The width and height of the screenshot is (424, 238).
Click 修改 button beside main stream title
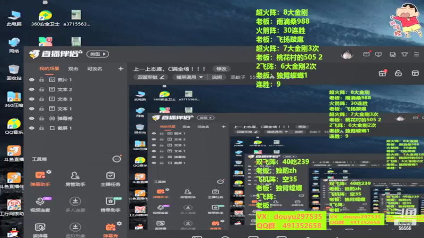pos(221,69)
